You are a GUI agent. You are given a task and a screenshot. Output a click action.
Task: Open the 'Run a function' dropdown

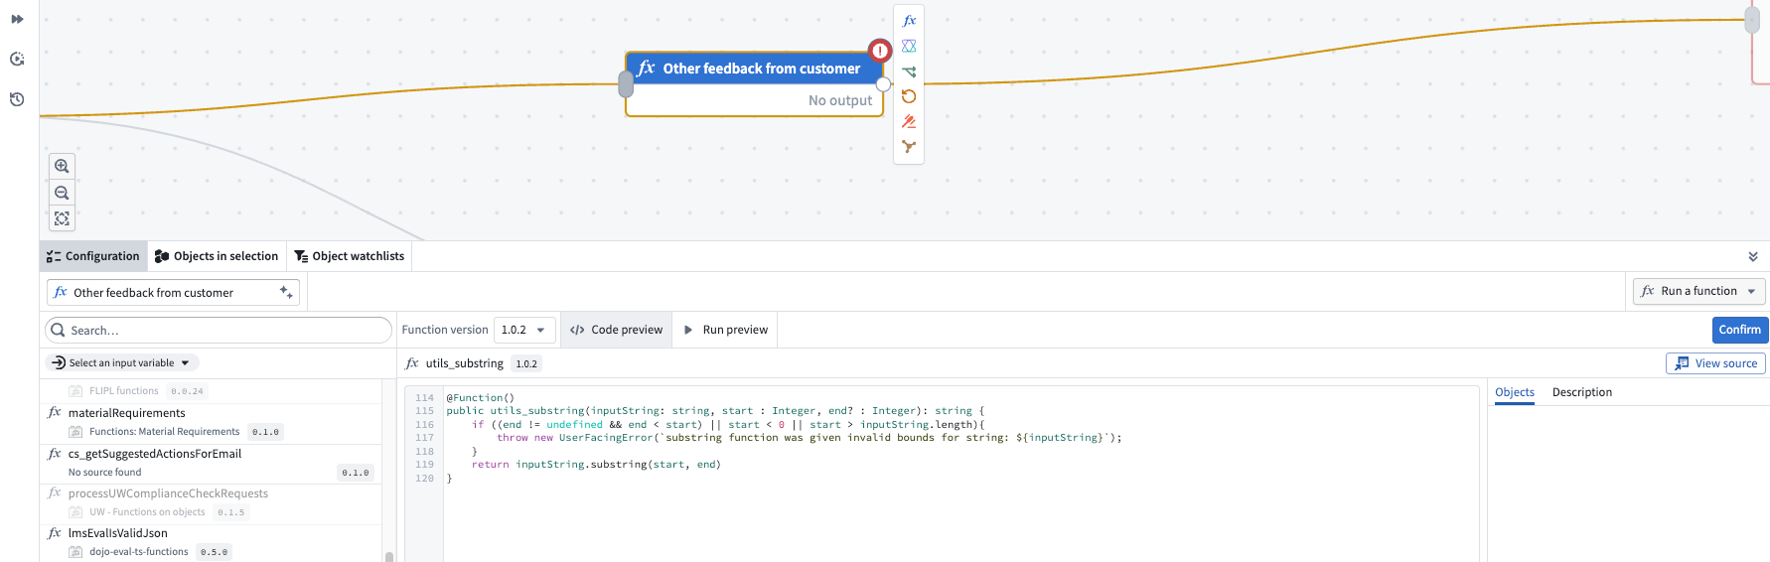coord(1699,291)
